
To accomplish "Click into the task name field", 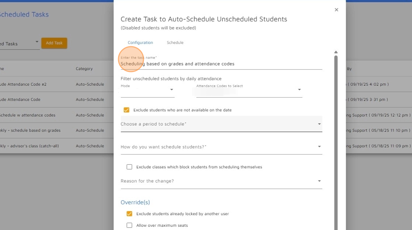I will (221, 64).
